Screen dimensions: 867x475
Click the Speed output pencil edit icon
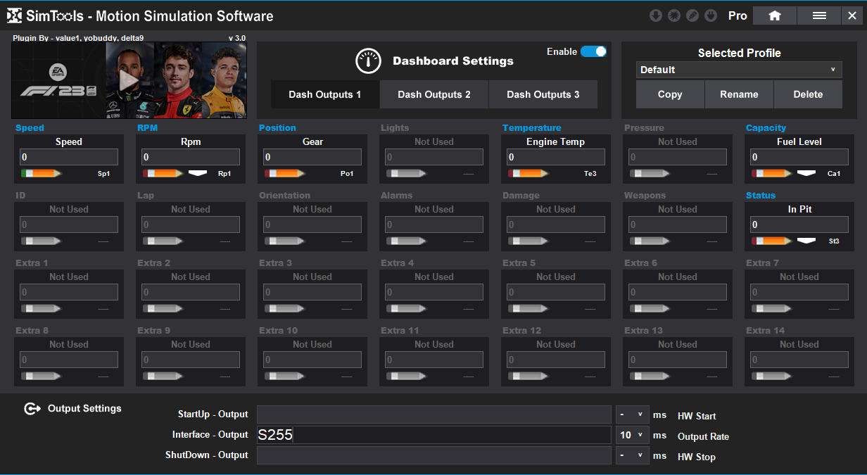pyautogui.click(x=41, y=173)
